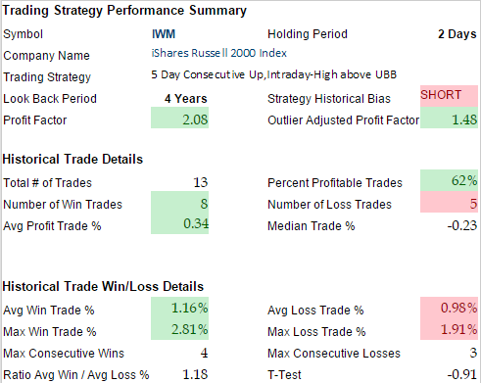Screen dimensions: 481x383
Task: Select the Historical Trade Details heading
Action: coord(72,159)
